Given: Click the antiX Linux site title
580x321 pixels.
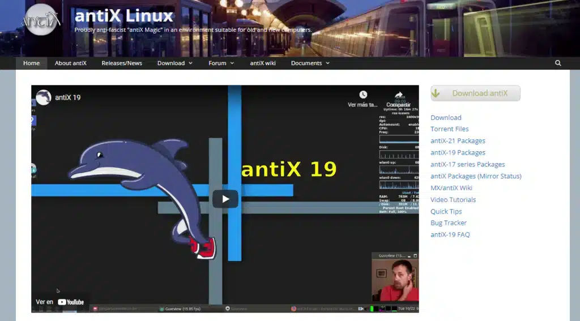Looking at the screenshot, I should (x=124, y=16).
